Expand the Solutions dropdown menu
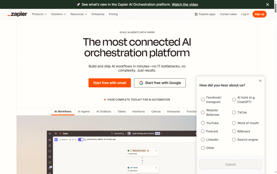This screenshot has height=174, width=277. (x=58, y=14)
